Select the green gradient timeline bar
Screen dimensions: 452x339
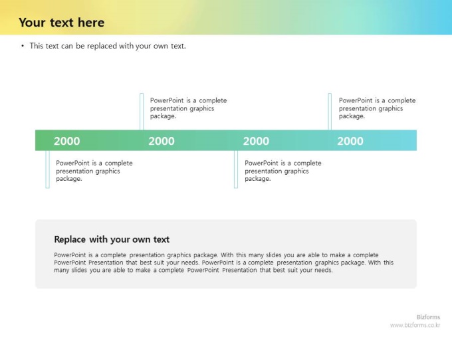click(226, 140)
